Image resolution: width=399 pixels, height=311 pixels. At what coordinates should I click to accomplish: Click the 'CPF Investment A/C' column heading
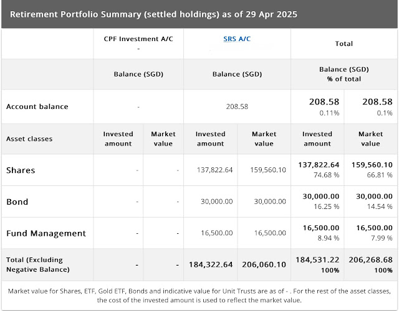tap(138, 39)
